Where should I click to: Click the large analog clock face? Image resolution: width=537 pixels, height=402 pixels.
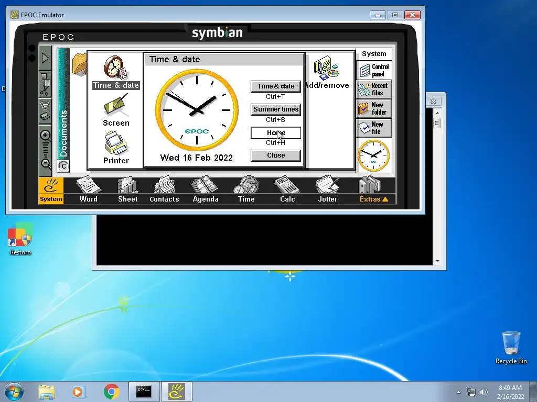pyautogui.click(x=197, y=110)
